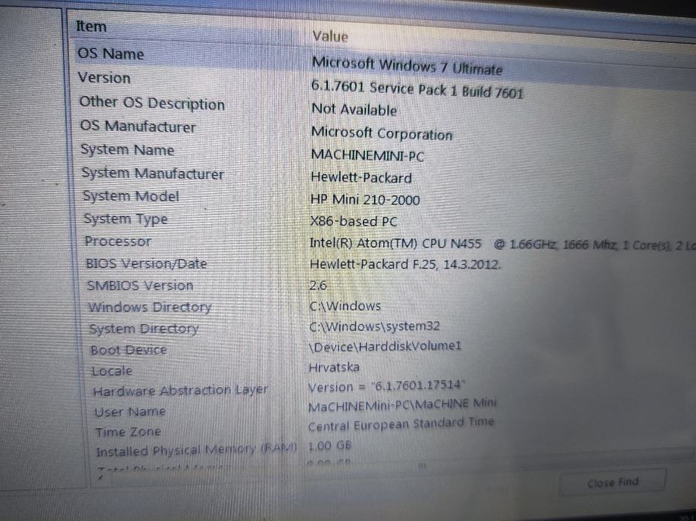The image size is (696, 521).
Task: Click the Item column header
Action: [92, 27]
